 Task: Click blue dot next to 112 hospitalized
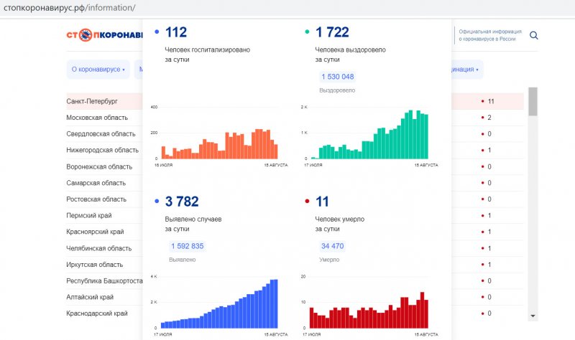(157, 32)
